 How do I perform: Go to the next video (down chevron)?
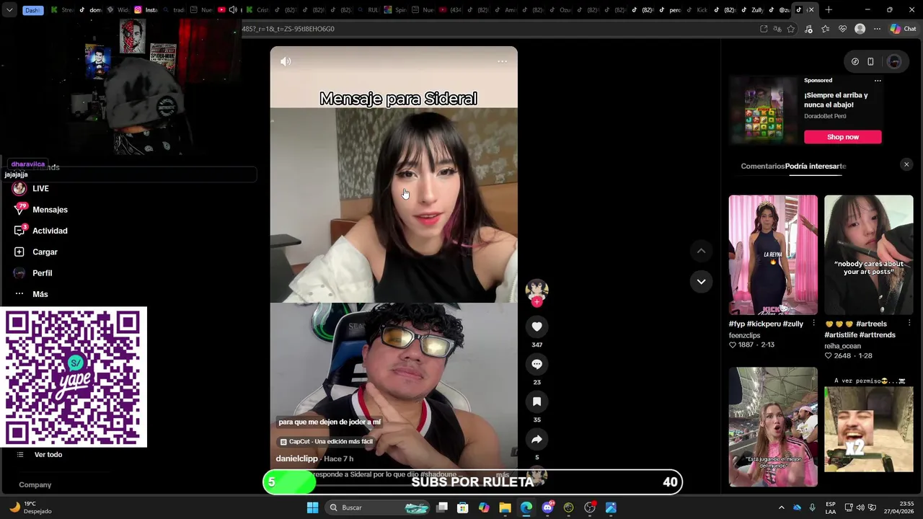701,281
